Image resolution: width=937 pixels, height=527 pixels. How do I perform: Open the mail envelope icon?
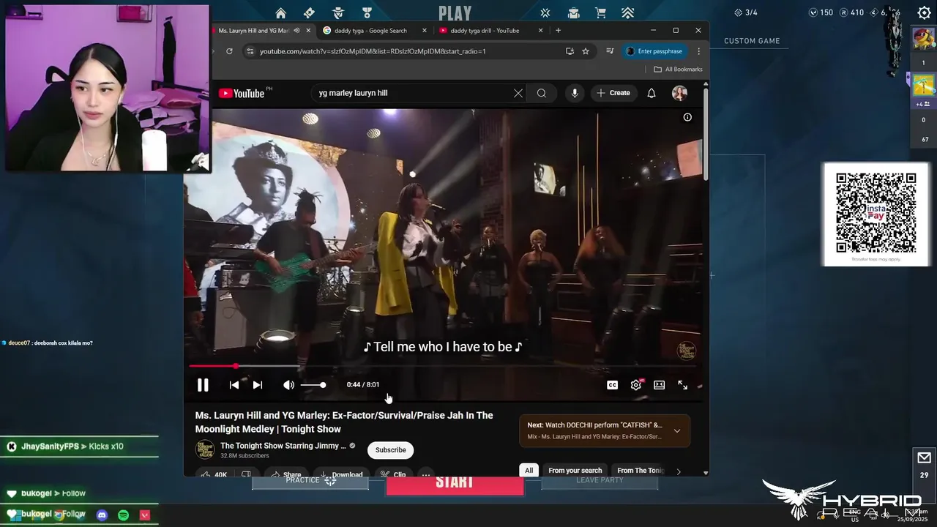tap(924, 457)
